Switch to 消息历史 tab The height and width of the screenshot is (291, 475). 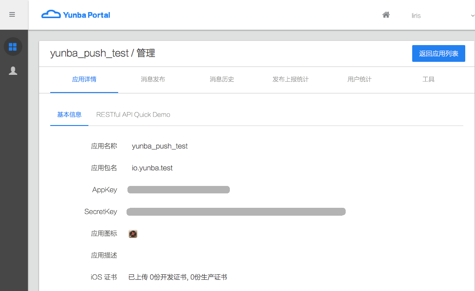pyautogui.click(x=222, y=79)
